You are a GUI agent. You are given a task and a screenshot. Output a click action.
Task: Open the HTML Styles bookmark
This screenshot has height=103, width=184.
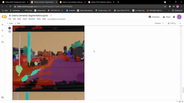pyautogui.click(x=27, y=10)
